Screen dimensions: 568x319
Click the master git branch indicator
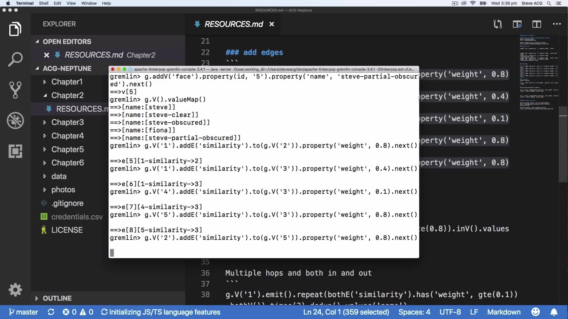click(24, 312)
